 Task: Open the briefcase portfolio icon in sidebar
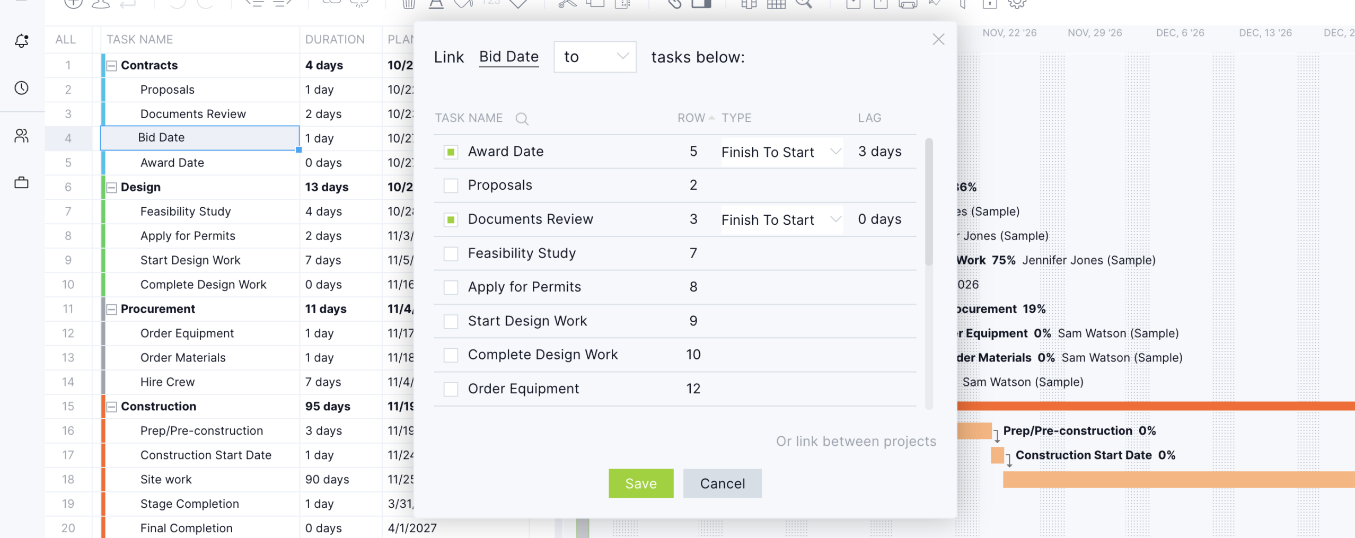pos(22,183)
